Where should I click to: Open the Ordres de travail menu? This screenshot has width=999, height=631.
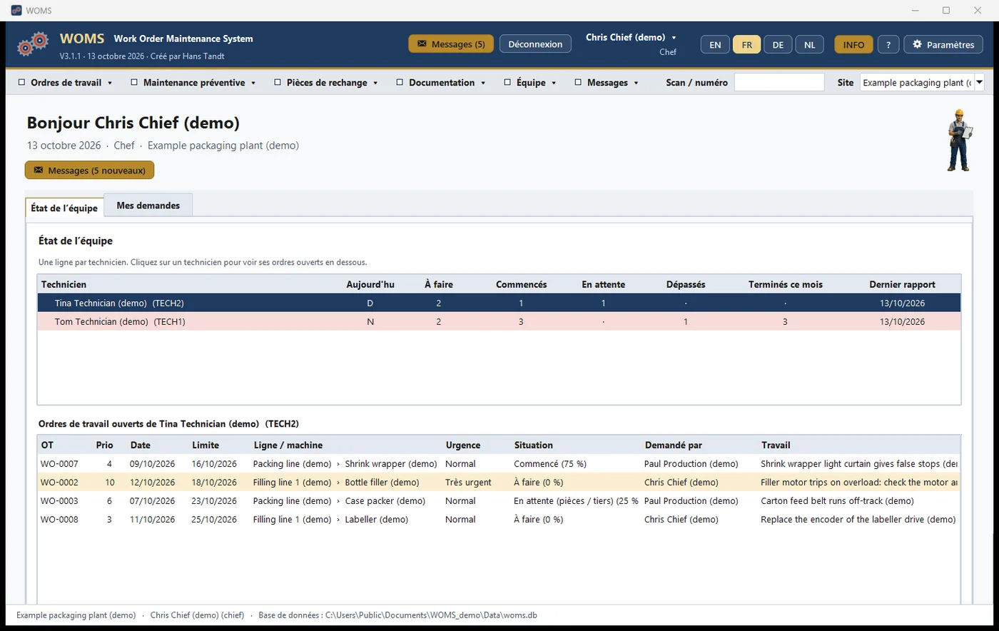(x=66, y=83)
